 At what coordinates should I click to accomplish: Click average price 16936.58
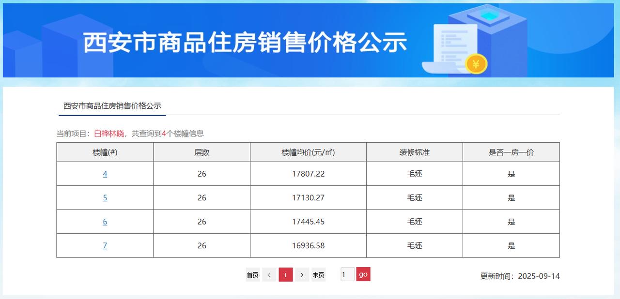click(308, 246)
